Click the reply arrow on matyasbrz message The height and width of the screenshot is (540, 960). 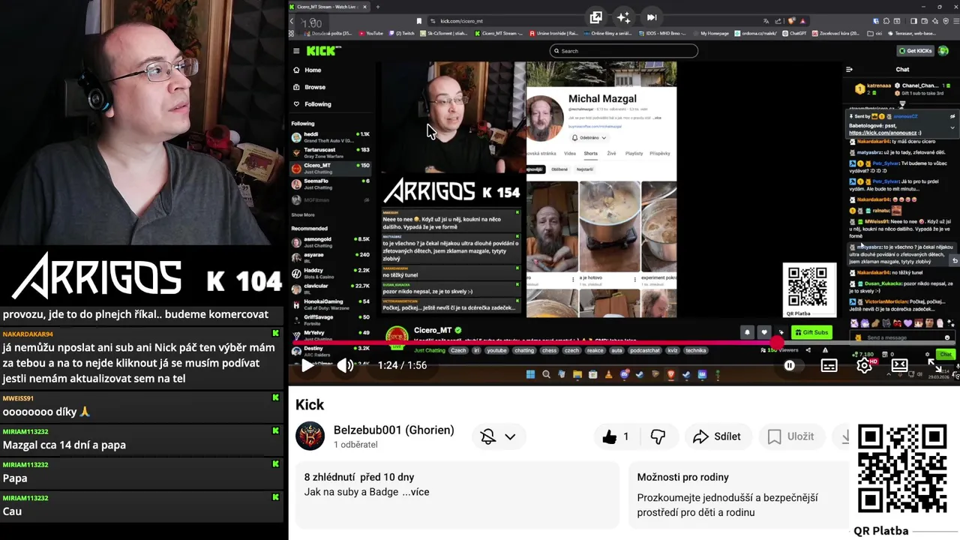954,261
